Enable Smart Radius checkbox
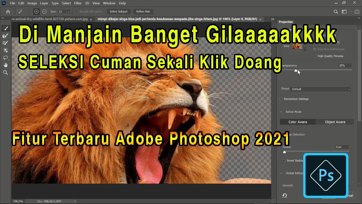The height and width of the screenshot is (204, 362). pyautogui.click(x=284, y=160)
